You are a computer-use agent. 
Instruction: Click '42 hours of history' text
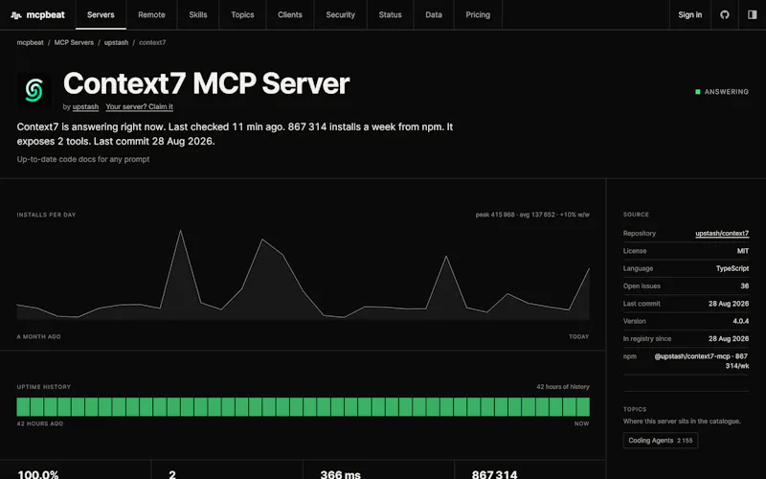coord(563,387)
